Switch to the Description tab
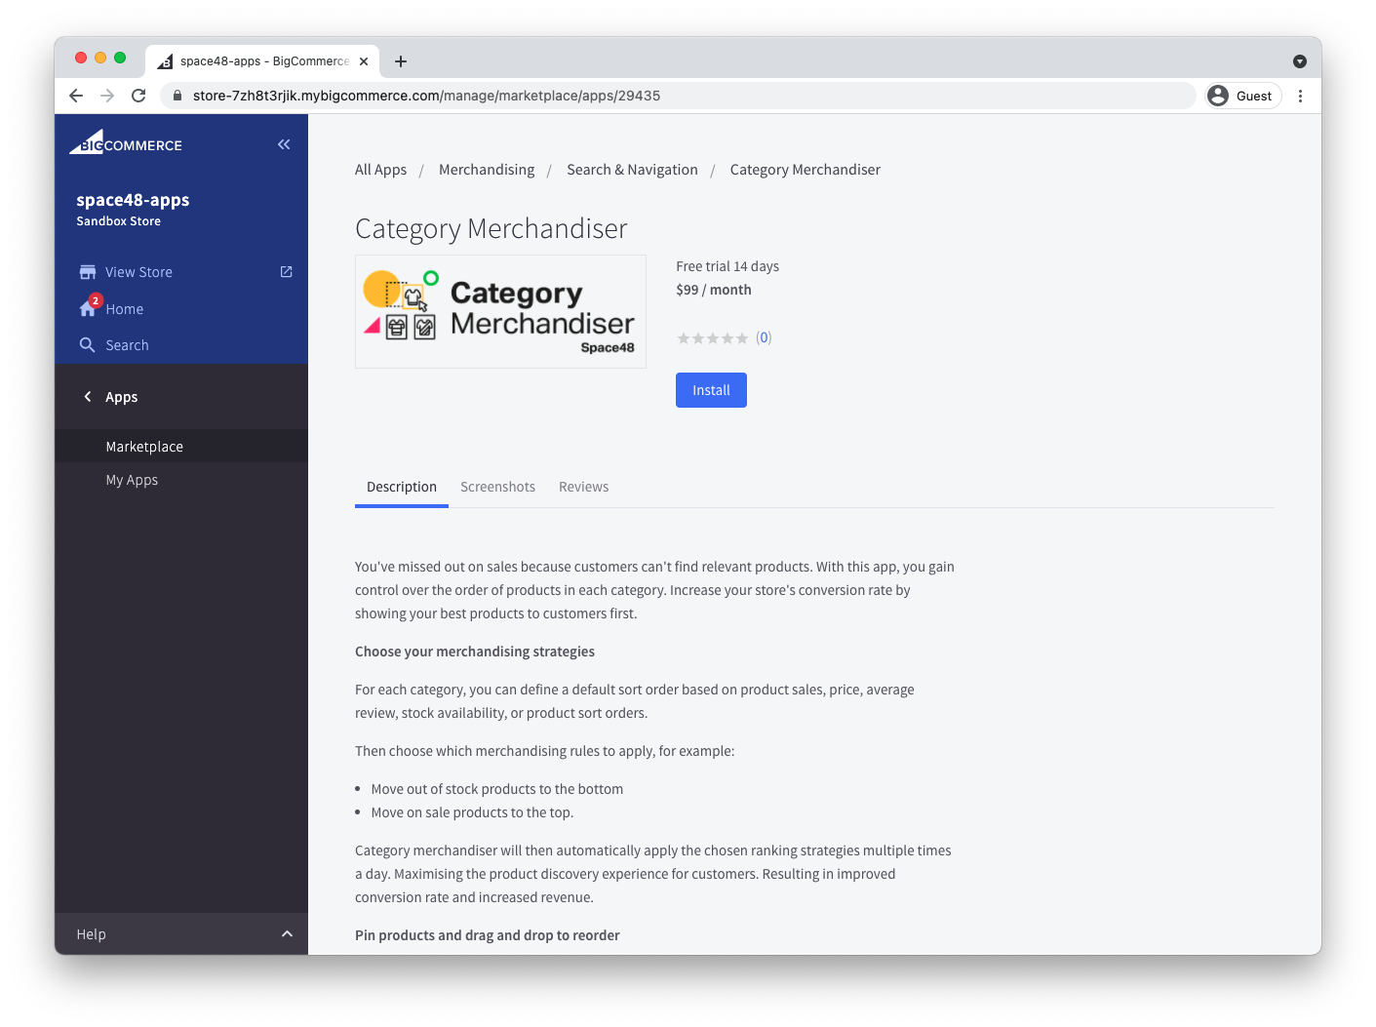This screenshot has height=1027, width=1376. coord(402,487)
